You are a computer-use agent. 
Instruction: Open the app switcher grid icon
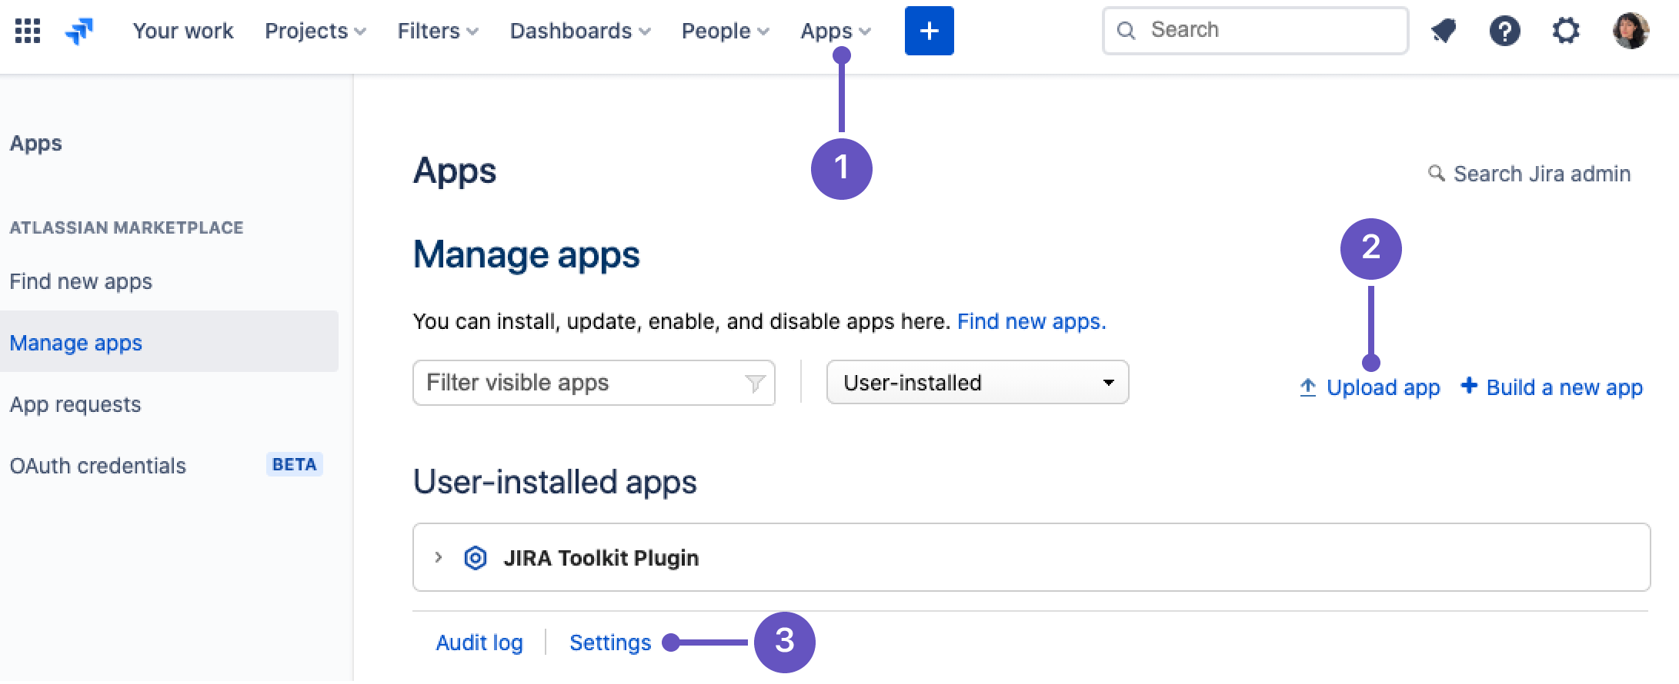[x=28, y=31]
